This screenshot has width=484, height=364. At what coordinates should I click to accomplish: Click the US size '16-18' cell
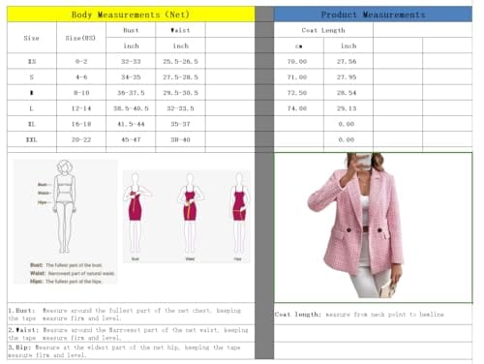pos(81,124)
